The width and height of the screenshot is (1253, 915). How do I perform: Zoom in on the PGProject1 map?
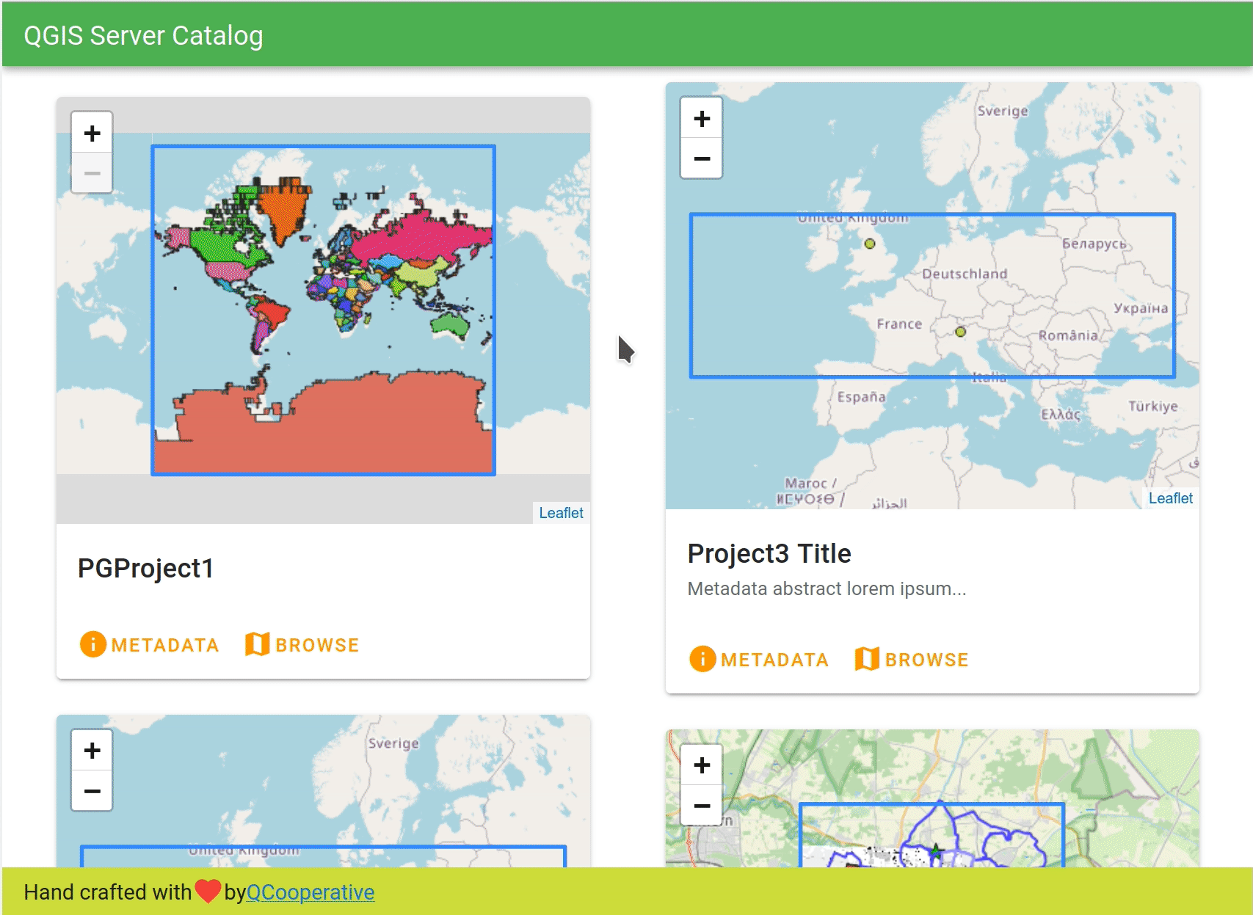pyautogui.click(x=92, y=134)
